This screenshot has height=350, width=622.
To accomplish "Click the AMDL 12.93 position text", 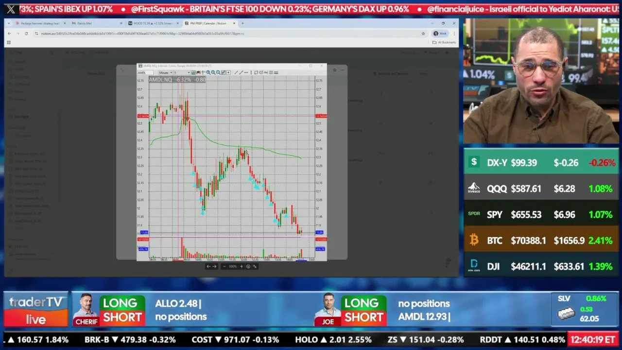I will tap(424, 317).
